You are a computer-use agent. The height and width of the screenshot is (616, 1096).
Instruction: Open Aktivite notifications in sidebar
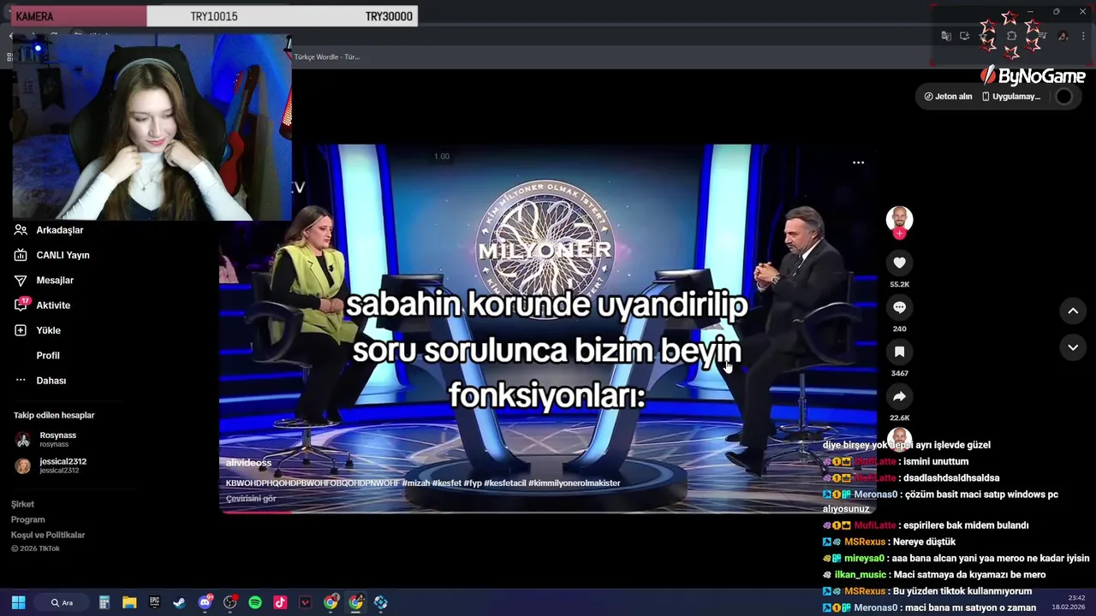(x=53, y=305)
